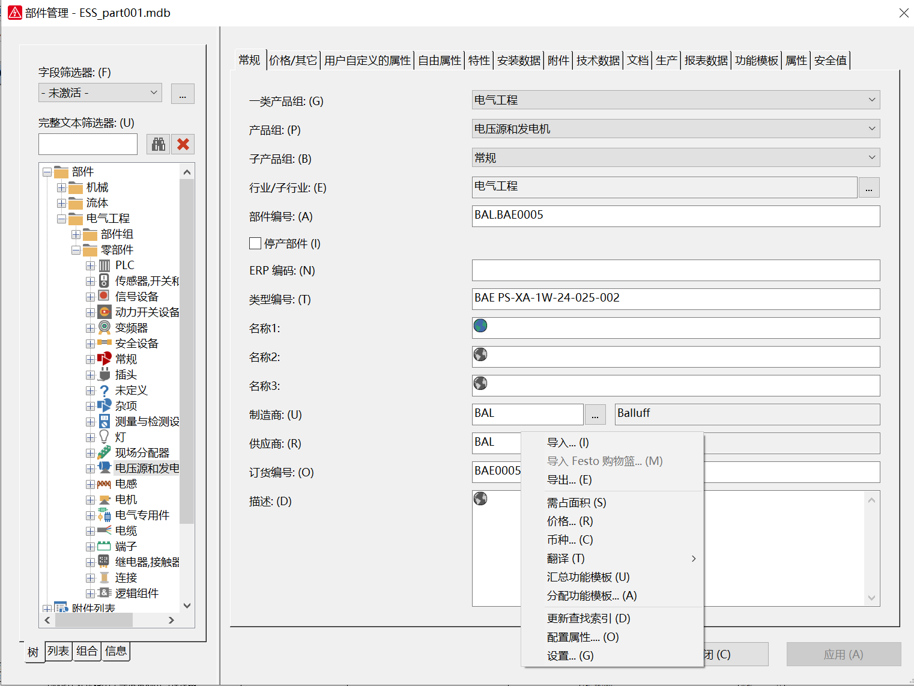
Task: Click the 灯 light bulb icon
Action: pyautogui.click(x=104, y=437)
